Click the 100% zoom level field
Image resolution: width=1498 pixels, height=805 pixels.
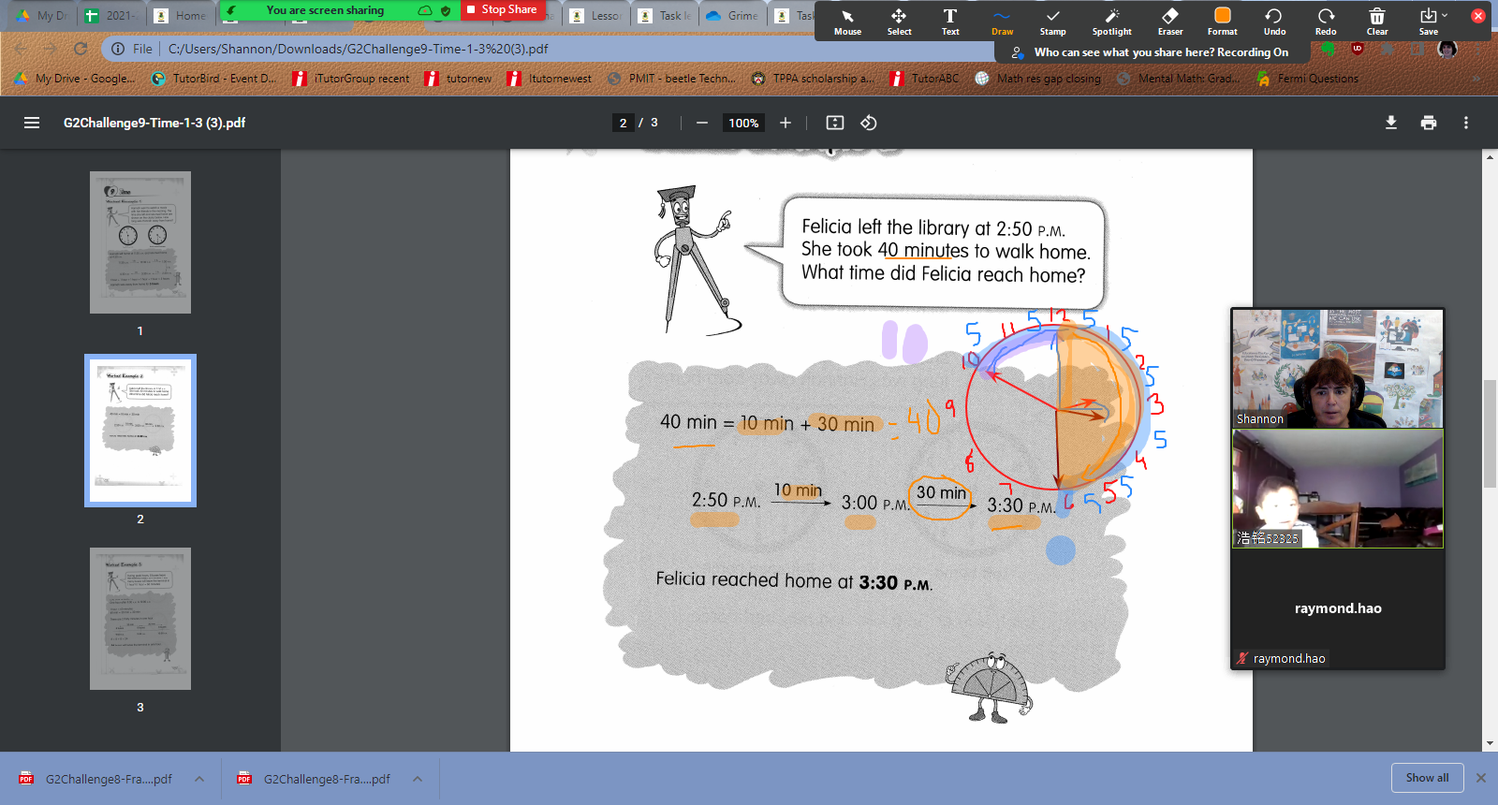(743, 123)
